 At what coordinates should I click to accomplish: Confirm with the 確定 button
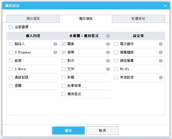(68, 130)
